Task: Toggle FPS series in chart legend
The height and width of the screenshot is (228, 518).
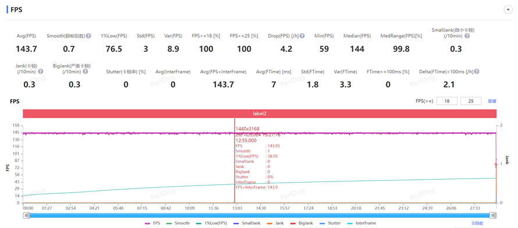Action: tap(152, 223)
